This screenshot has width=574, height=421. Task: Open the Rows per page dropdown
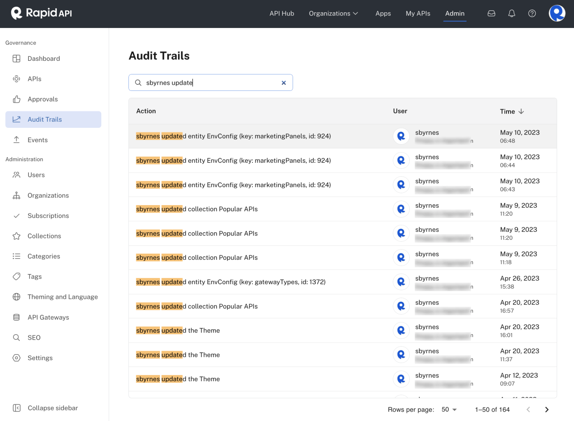coord(449,409)
